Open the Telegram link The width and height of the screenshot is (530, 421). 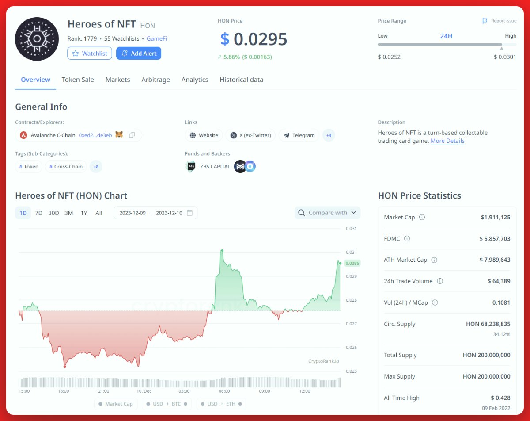[x=299, y=135]
